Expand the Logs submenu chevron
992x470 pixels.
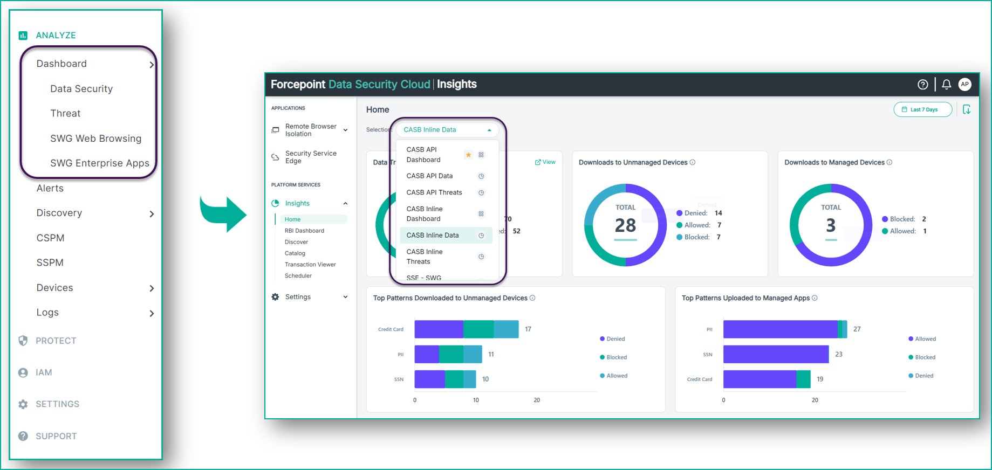click(x=152, y=313)
